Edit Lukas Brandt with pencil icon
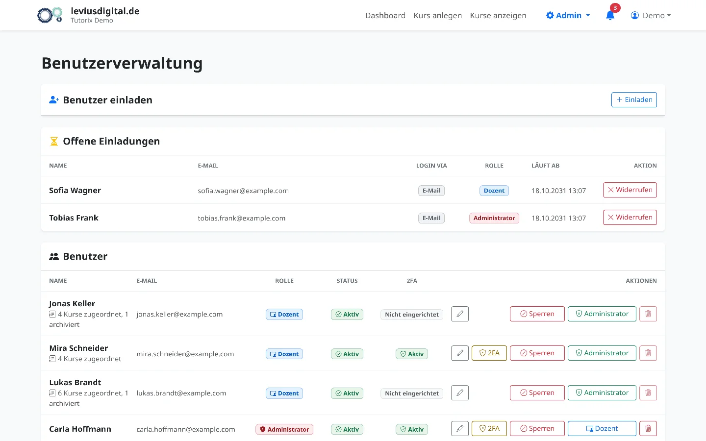The image size is (706, 441). pos(460,392)
